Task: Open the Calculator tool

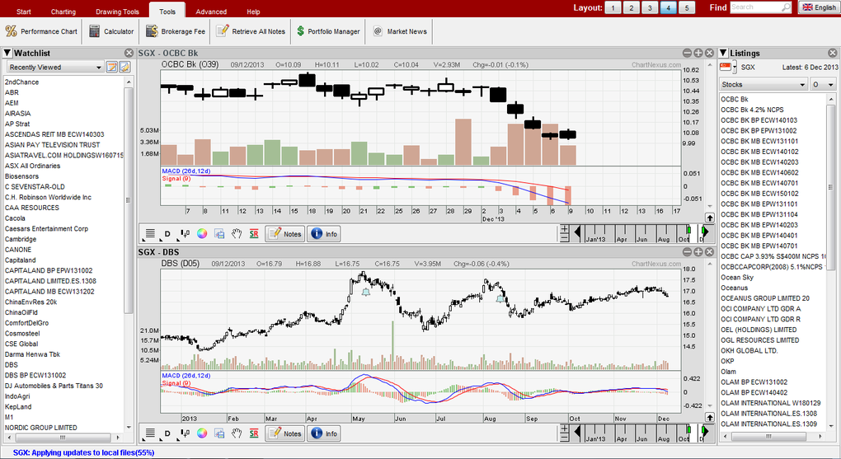Action: [111, 31]
